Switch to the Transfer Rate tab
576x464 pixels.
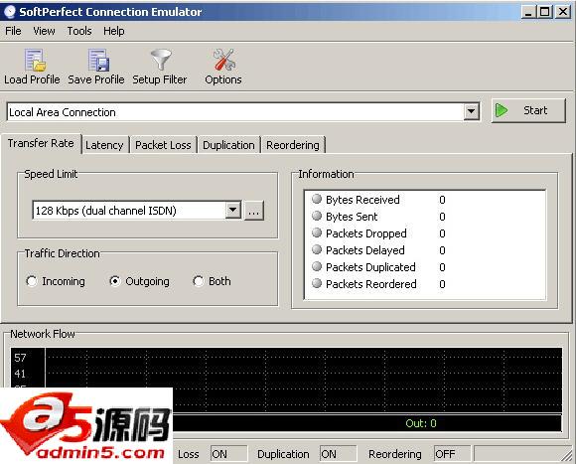(x=41, y=143)
